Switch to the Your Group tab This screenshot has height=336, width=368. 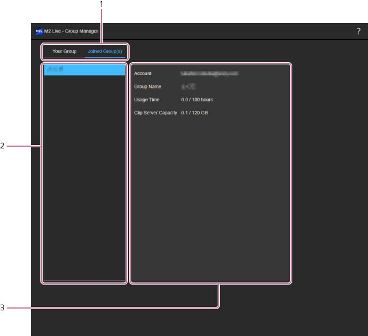tap(65, 52)
